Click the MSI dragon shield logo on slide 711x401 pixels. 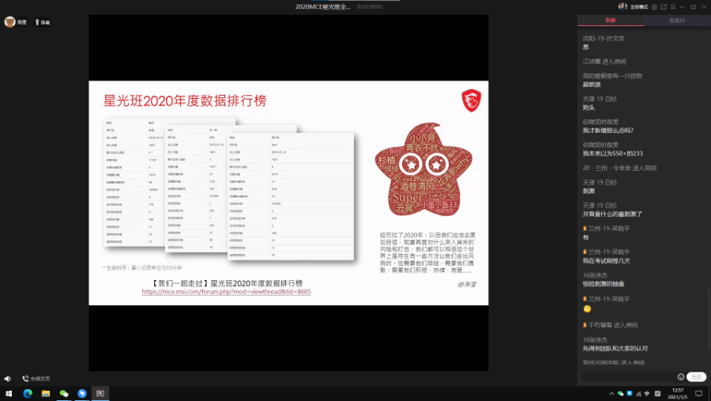coord(471,100)
